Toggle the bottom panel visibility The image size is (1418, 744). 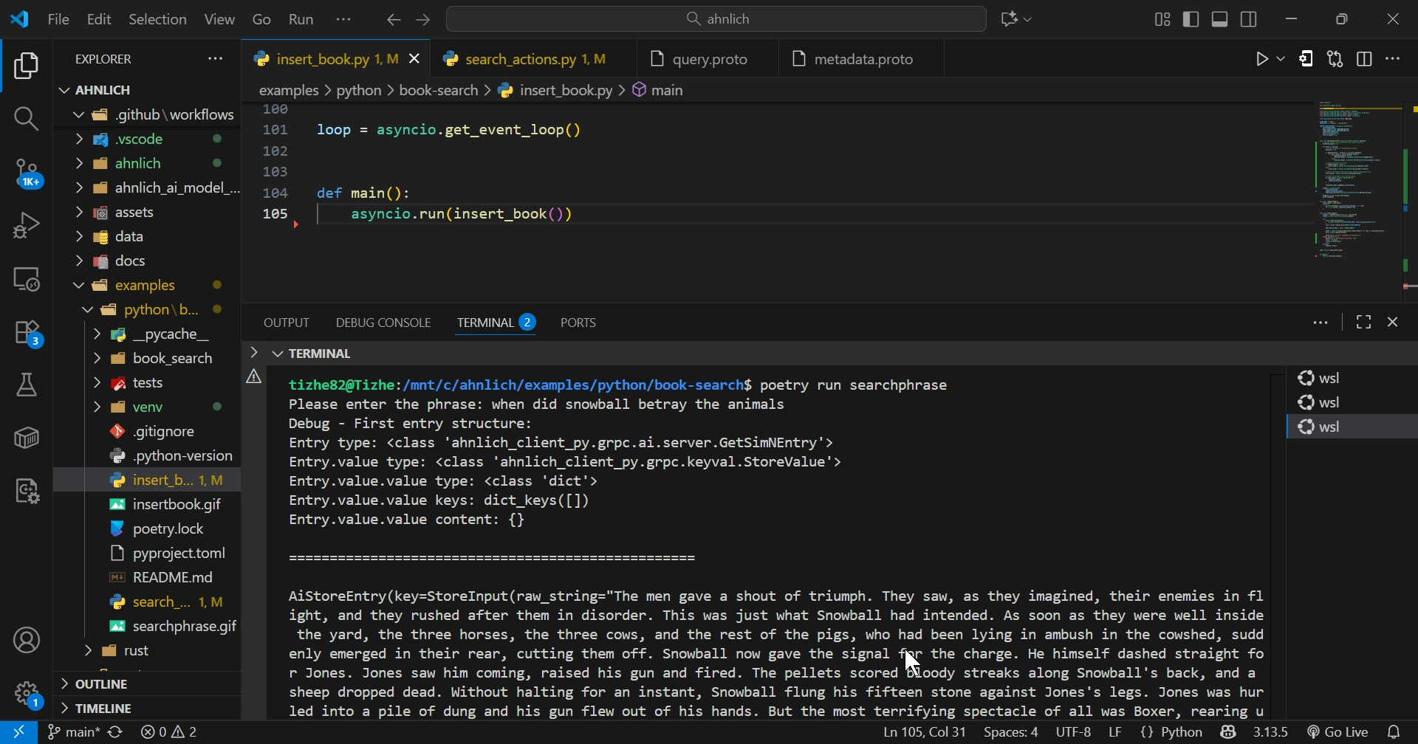(x=1219, y=19)
